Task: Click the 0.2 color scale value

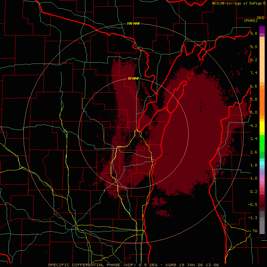Action: click(254, 192)
